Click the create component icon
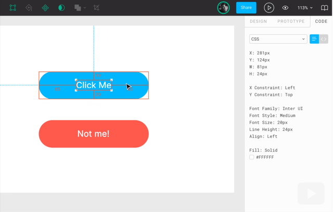The height and width of the screenshot is (212, 333). click(x=45, y=8)
